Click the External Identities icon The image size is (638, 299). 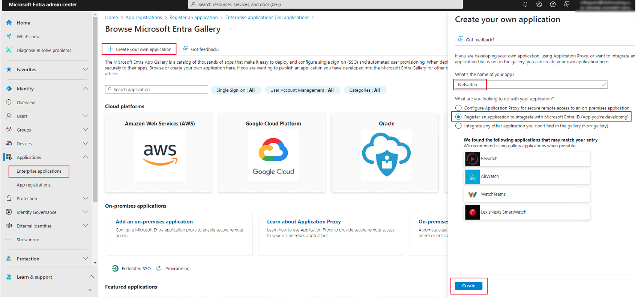click(9, 226)
